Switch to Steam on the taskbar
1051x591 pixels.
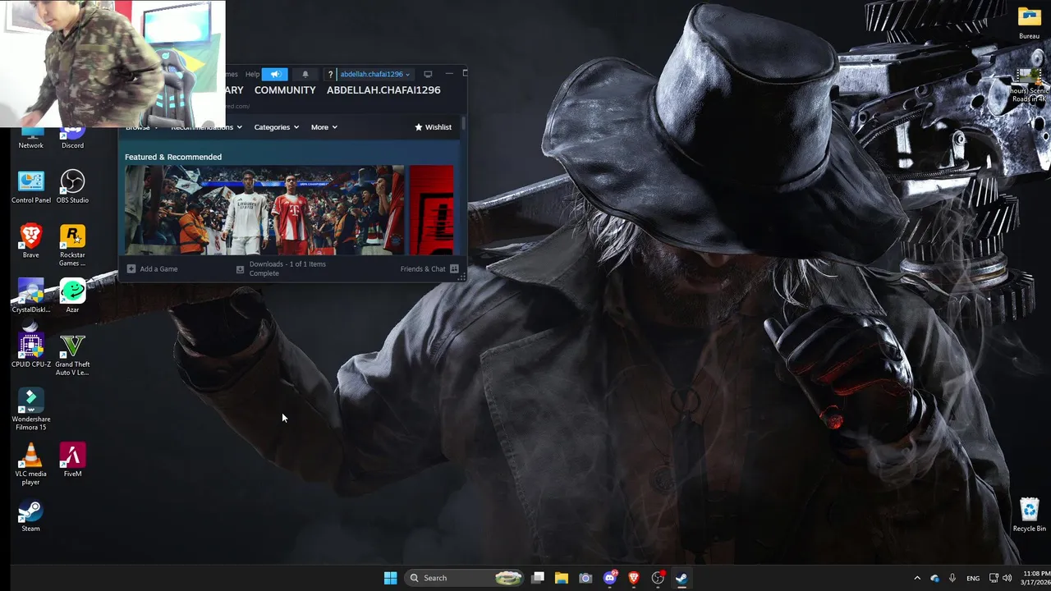pos(682,578)
